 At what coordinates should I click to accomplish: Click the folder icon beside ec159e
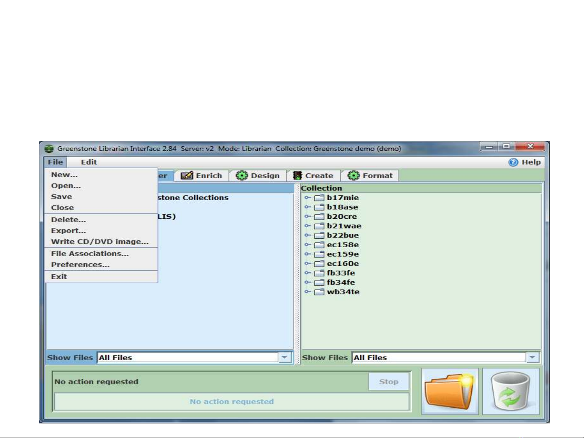point(319,254)
